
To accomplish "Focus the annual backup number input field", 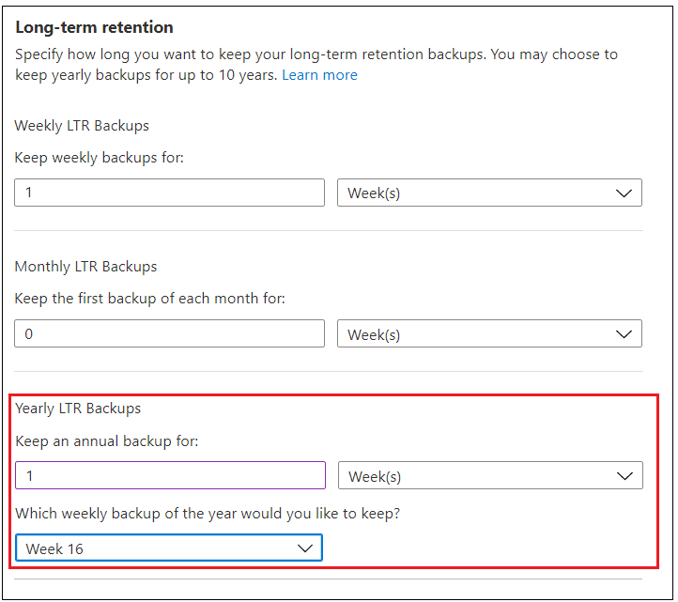I will tap(170, 476).
